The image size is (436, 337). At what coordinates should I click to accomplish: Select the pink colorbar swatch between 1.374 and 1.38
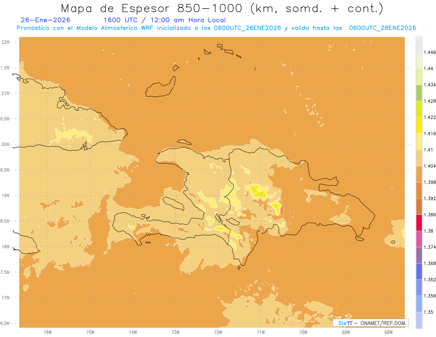point(419,239)
